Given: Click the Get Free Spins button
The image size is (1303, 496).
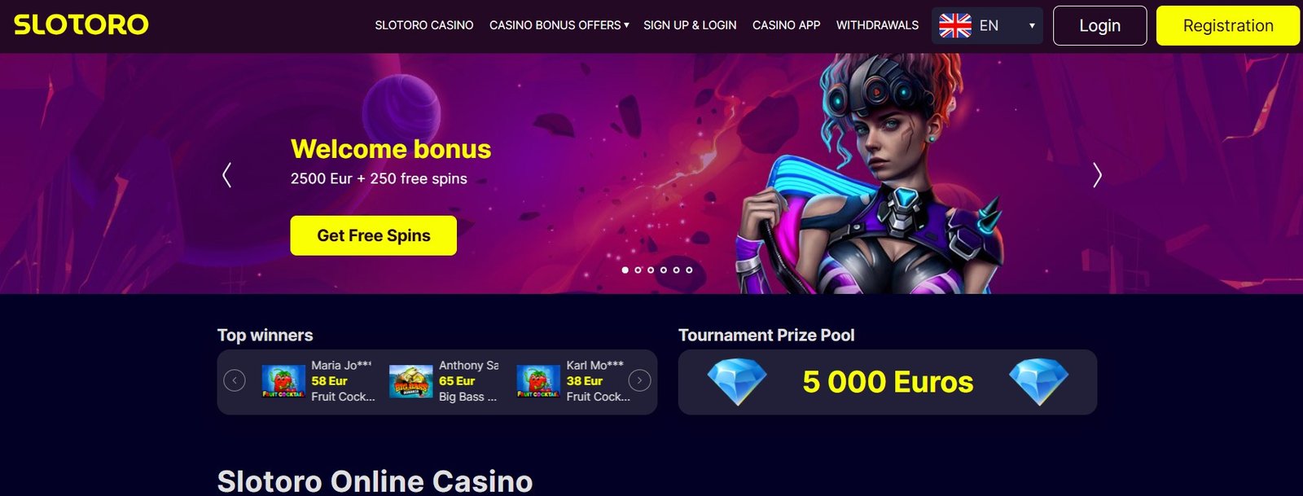Looking at the screenshot, I should coord(374,235).
